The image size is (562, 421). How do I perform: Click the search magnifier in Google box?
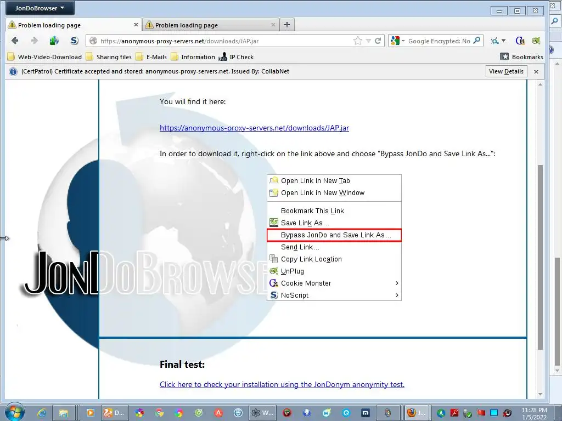pos(477,41)
